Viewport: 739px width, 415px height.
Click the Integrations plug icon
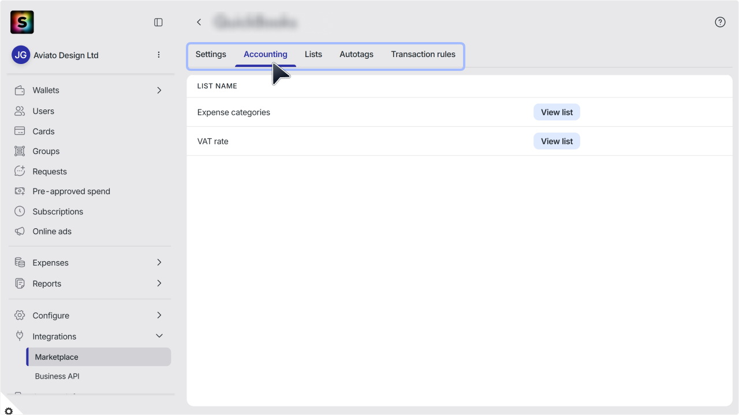(20, 336)
